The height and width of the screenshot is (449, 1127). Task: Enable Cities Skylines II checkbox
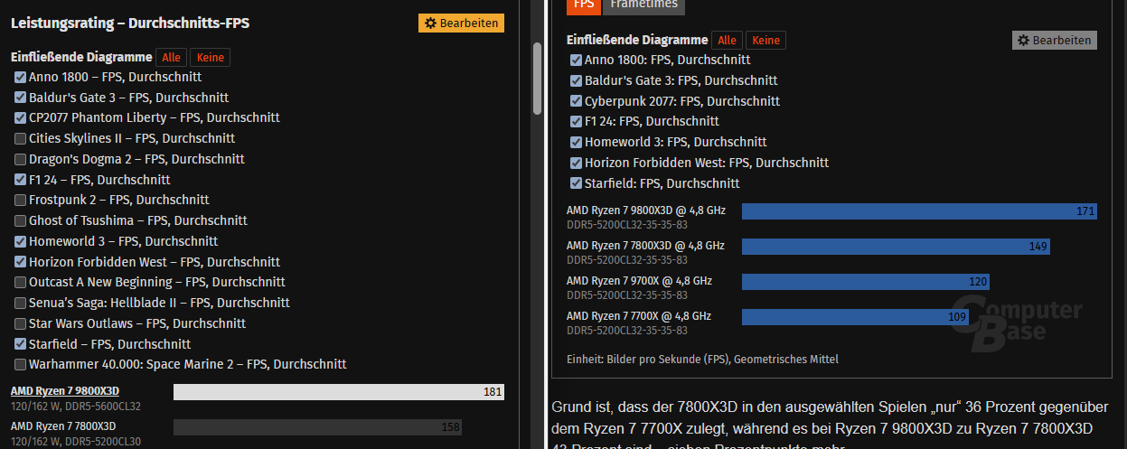point(20,138)
